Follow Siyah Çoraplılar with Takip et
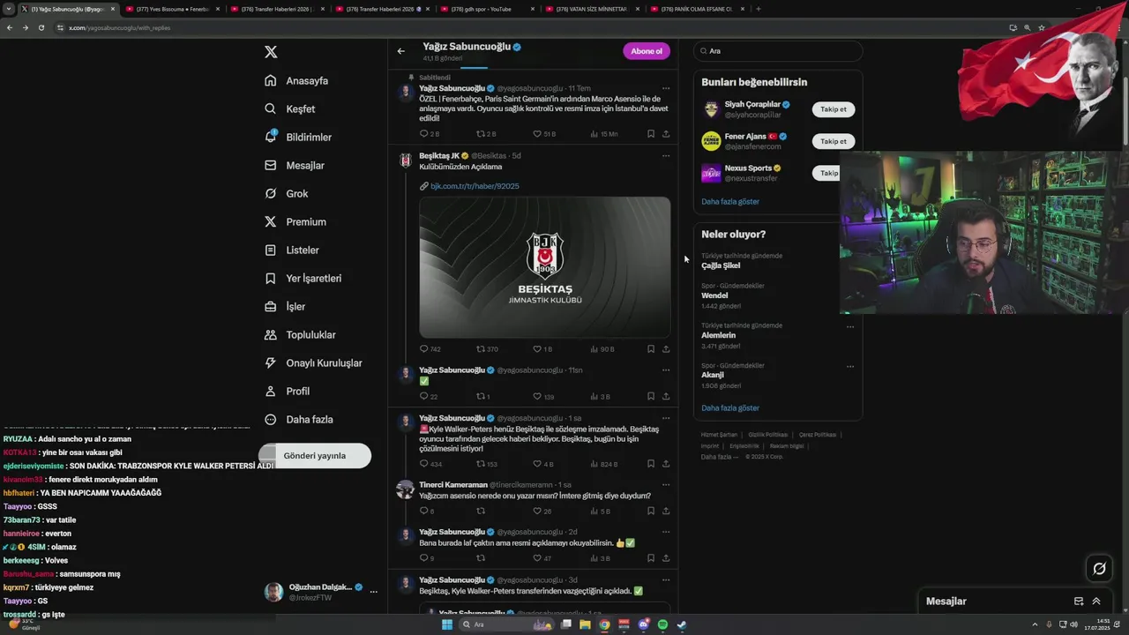Image resolution: width=1129 pixels, height=635 pixels. click(x=833, y=109)
